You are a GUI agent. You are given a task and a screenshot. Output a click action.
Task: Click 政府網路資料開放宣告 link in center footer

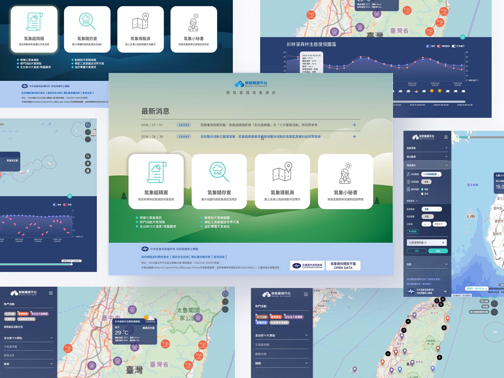click(155, 257)
